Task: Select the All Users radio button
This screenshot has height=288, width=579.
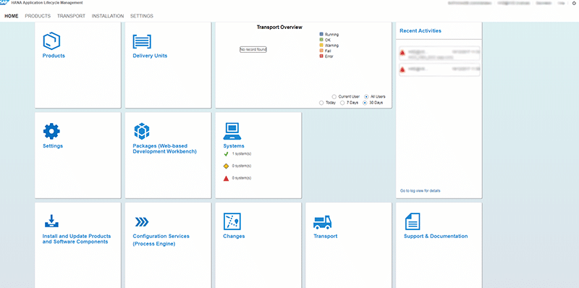Action: point(366,96)
